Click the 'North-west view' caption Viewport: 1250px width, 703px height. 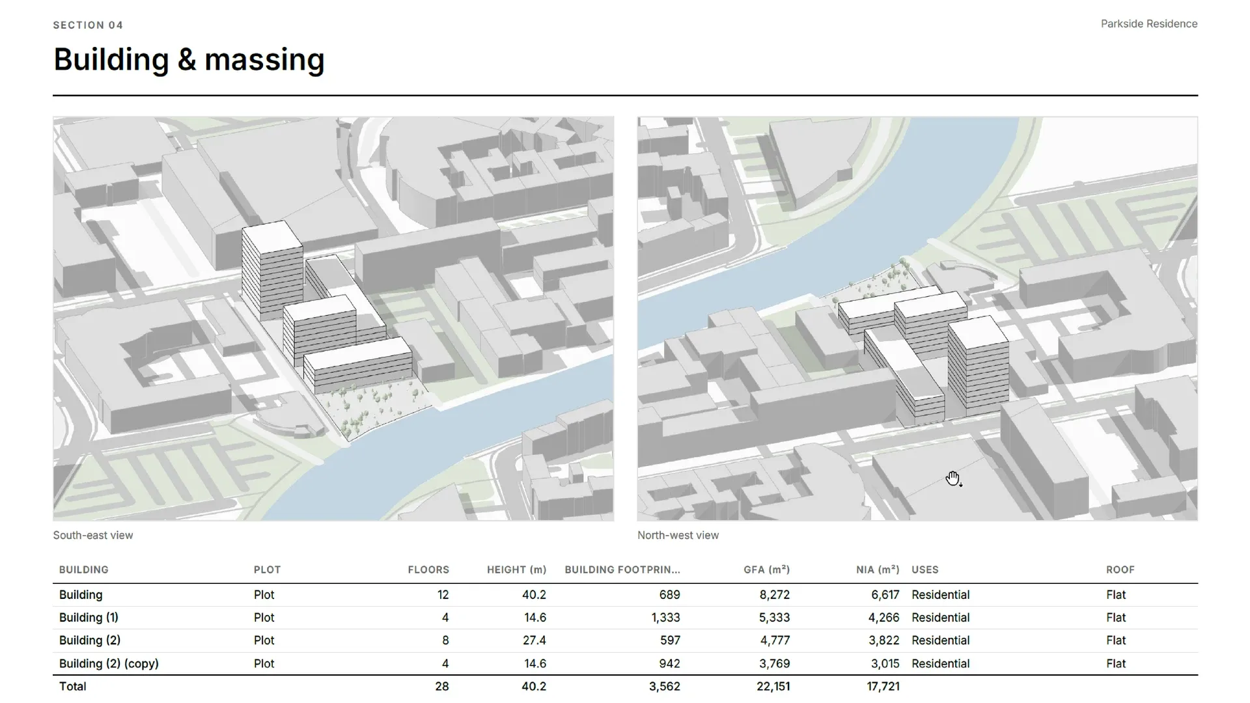[x=678, y=535]
